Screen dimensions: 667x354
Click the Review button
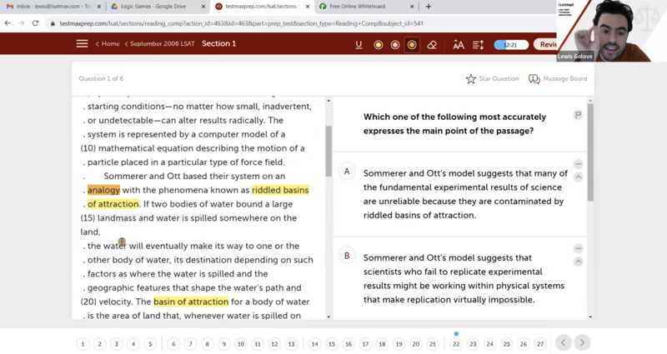tap(546, 44)
